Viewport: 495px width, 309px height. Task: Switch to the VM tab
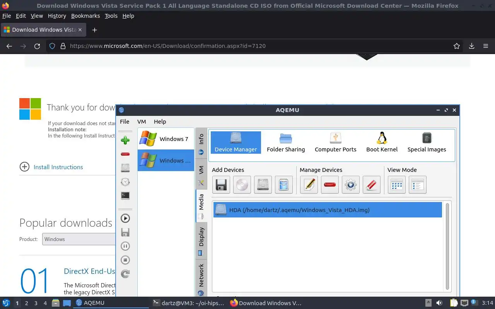[x=201, y=174]
